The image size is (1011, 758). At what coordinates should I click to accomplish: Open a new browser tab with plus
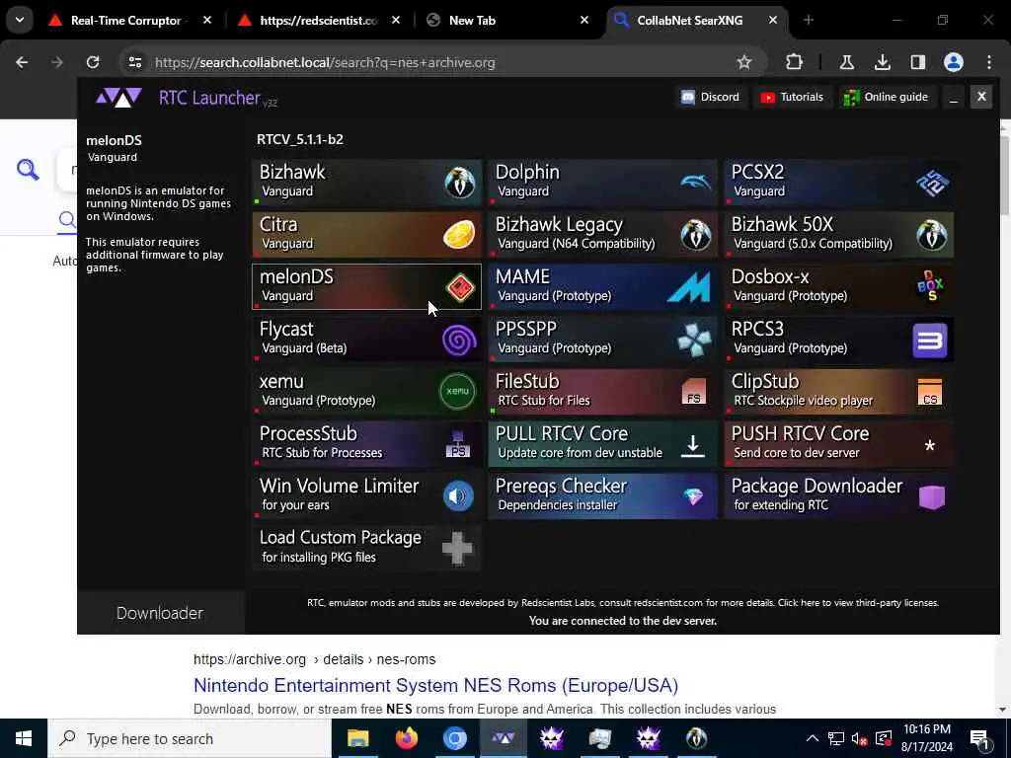point(809,21)
